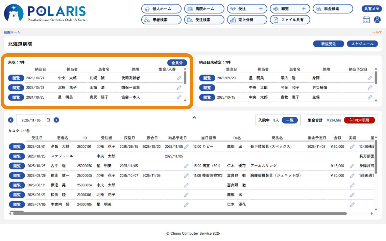This screenshot has width=386, height=241.
Task: Go to next date with right arrow
Action: point(56,120)
